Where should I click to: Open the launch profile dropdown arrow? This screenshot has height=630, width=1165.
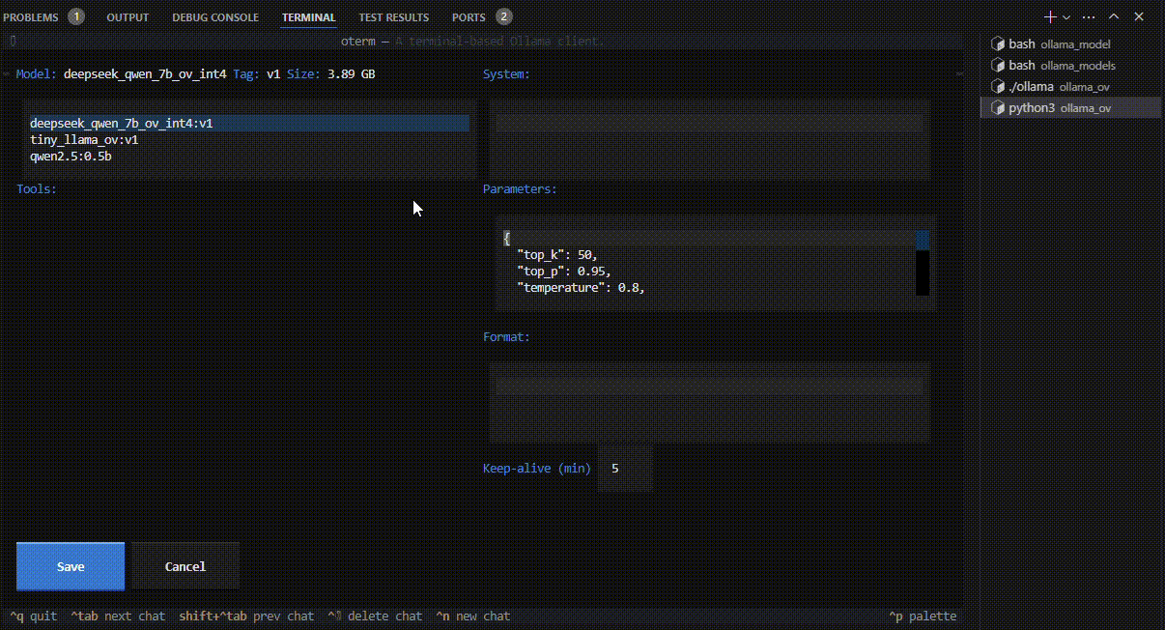(1066, 17)
